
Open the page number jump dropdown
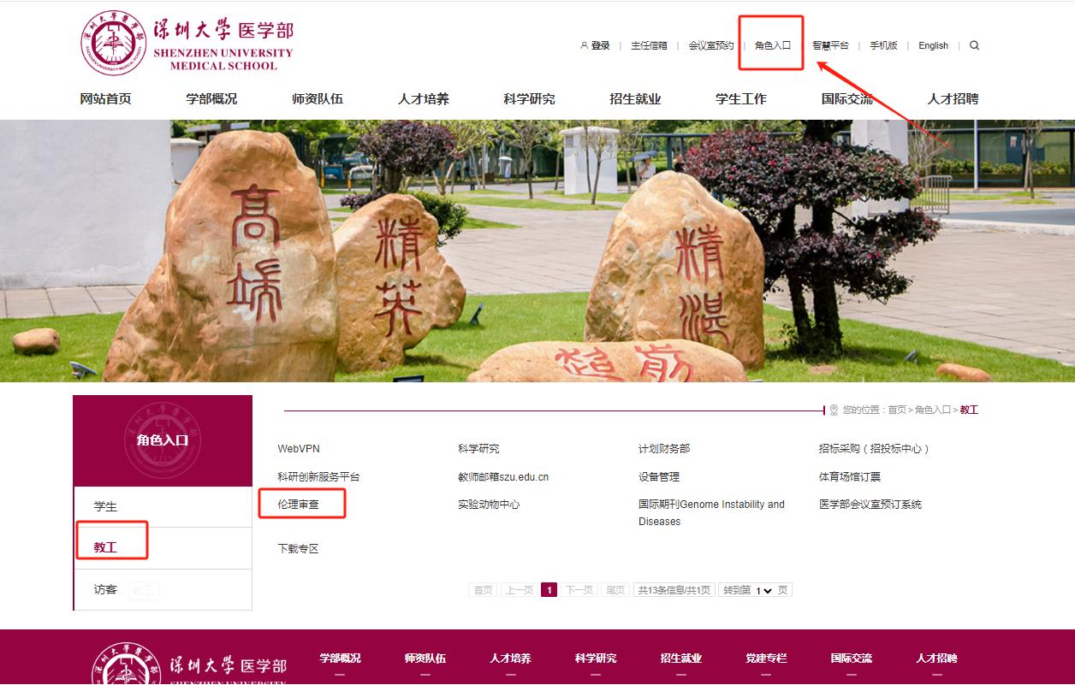pyautogui.click(x=763, y=590)
